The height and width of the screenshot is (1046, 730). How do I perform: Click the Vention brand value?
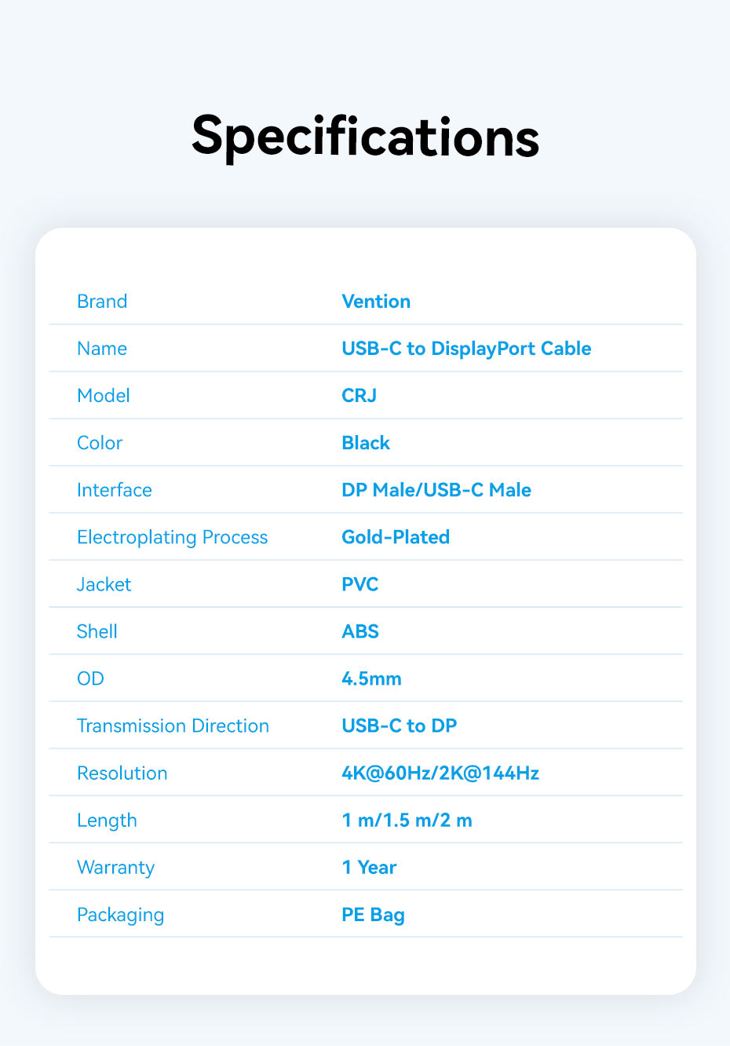(376, 302)
